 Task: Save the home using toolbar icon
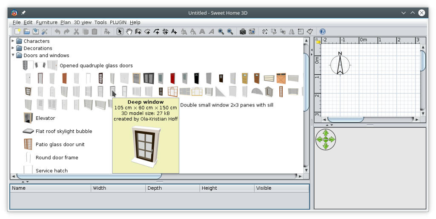pos(36,31)
